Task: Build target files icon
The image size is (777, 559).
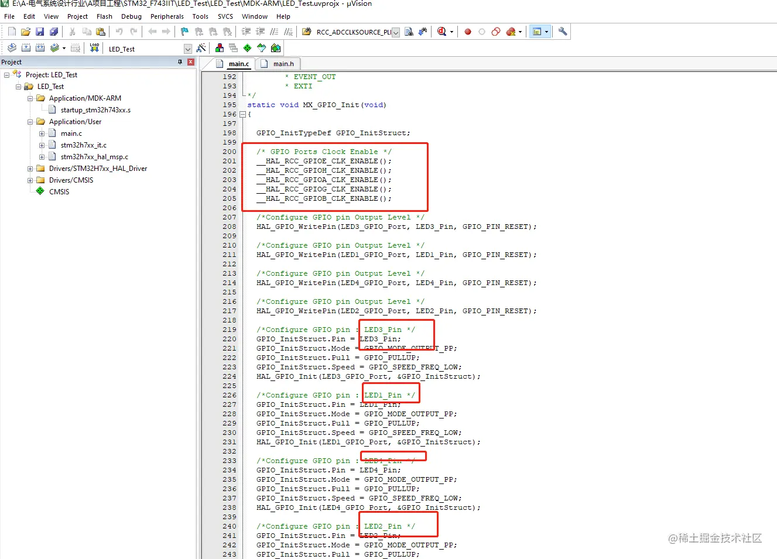Action: (x=26, y=48)
